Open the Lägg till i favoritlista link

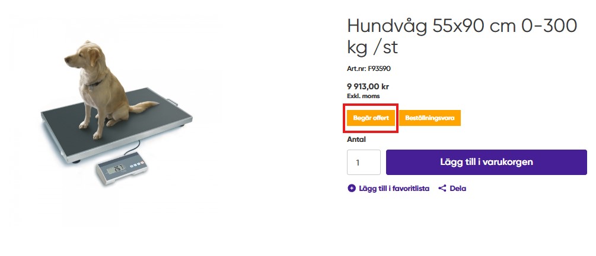[394, 188]
